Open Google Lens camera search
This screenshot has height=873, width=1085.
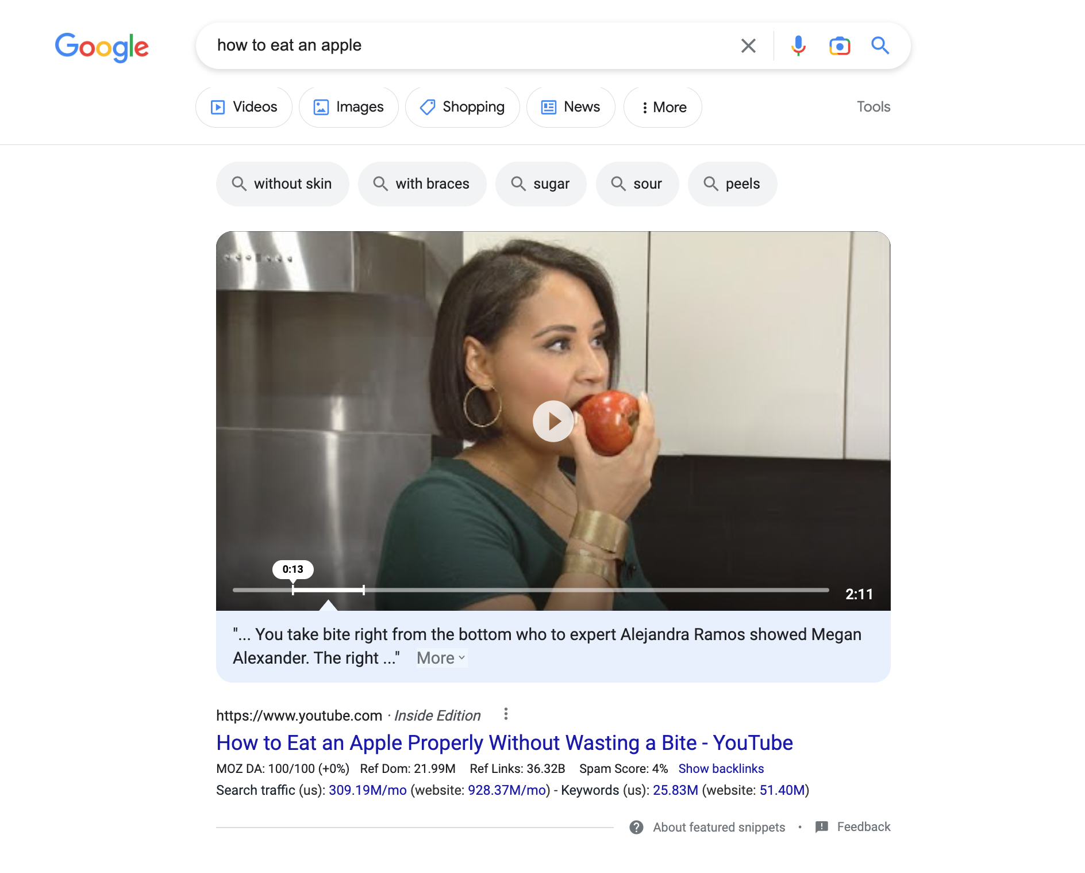pyautogui.click(x=840, y=45)
